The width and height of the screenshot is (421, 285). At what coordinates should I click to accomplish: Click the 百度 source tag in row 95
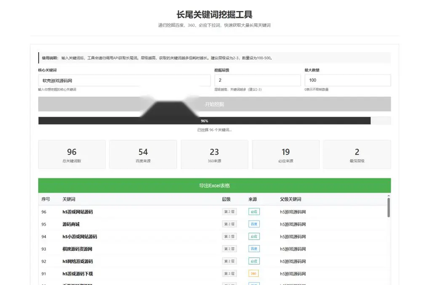point(254,224)
